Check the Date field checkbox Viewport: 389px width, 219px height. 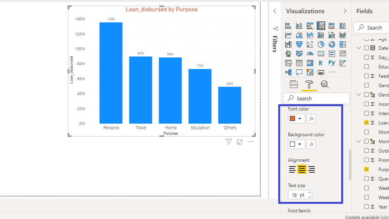point(366,48)
